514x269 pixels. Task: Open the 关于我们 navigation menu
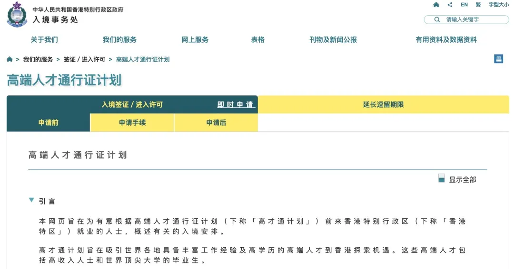[44, 40]
